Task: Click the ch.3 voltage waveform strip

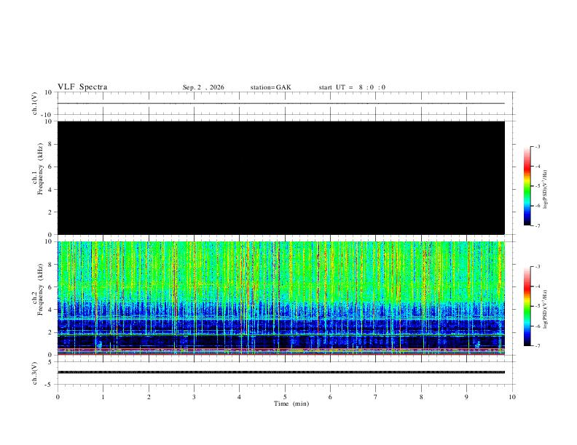Action: point(281,373)
